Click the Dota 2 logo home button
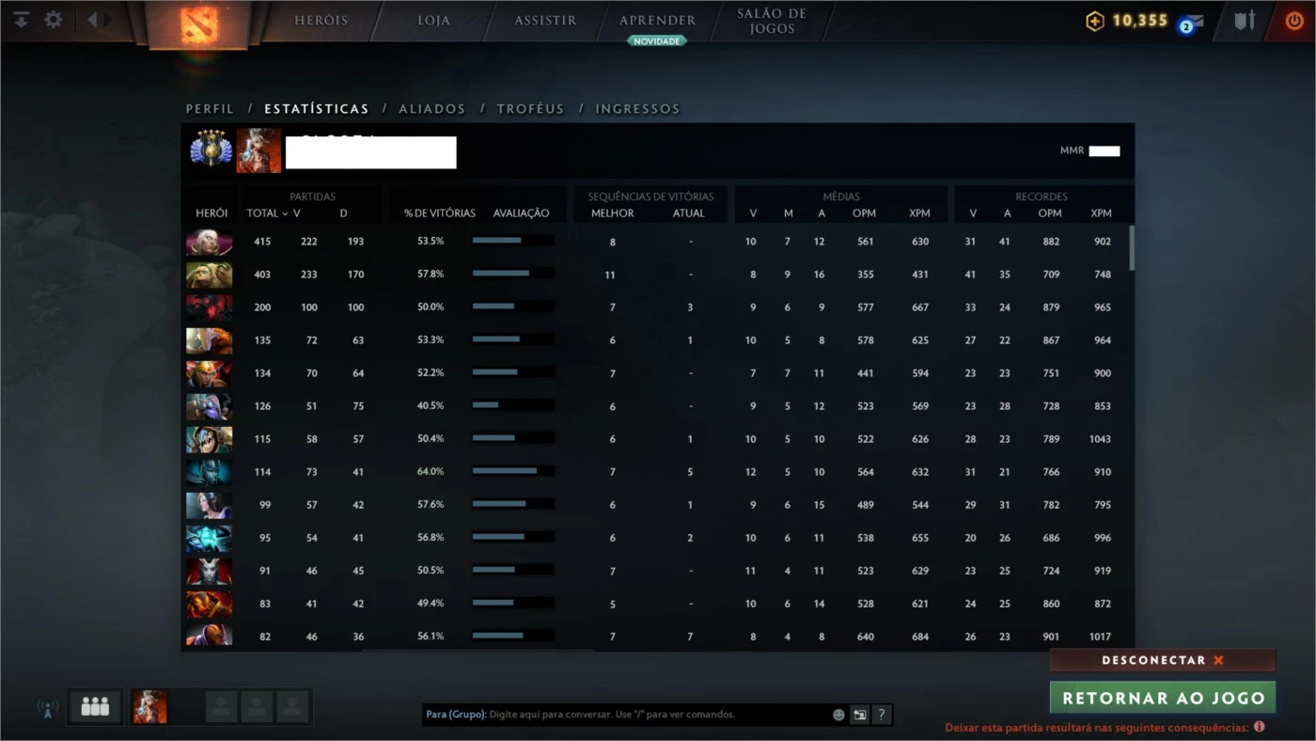Viewport: 1316px width, 741px height. 198,24
